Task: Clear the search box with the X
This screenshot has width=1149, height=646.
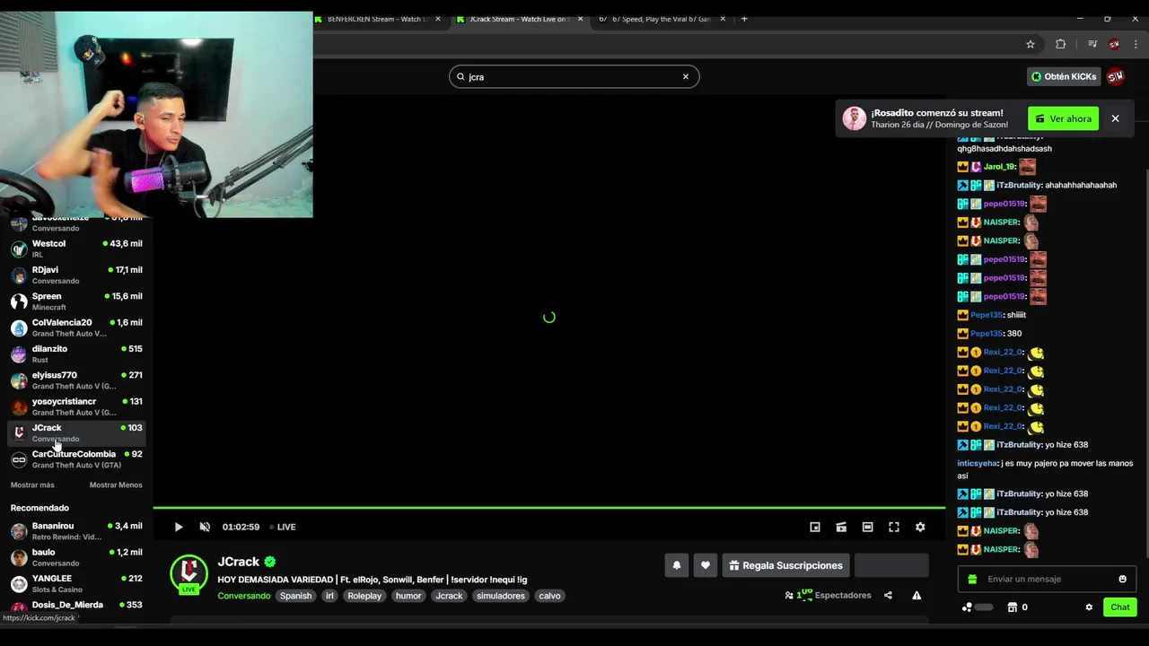Action: click(685, 76)
